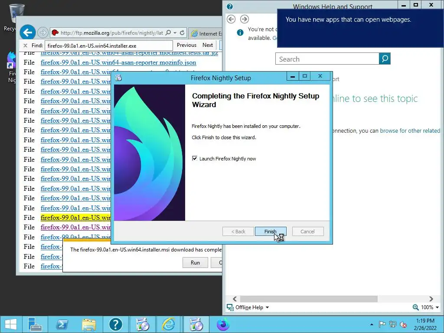
Task: Select the Internet Explorer browser tab
Action: click(x=206, y=33)
